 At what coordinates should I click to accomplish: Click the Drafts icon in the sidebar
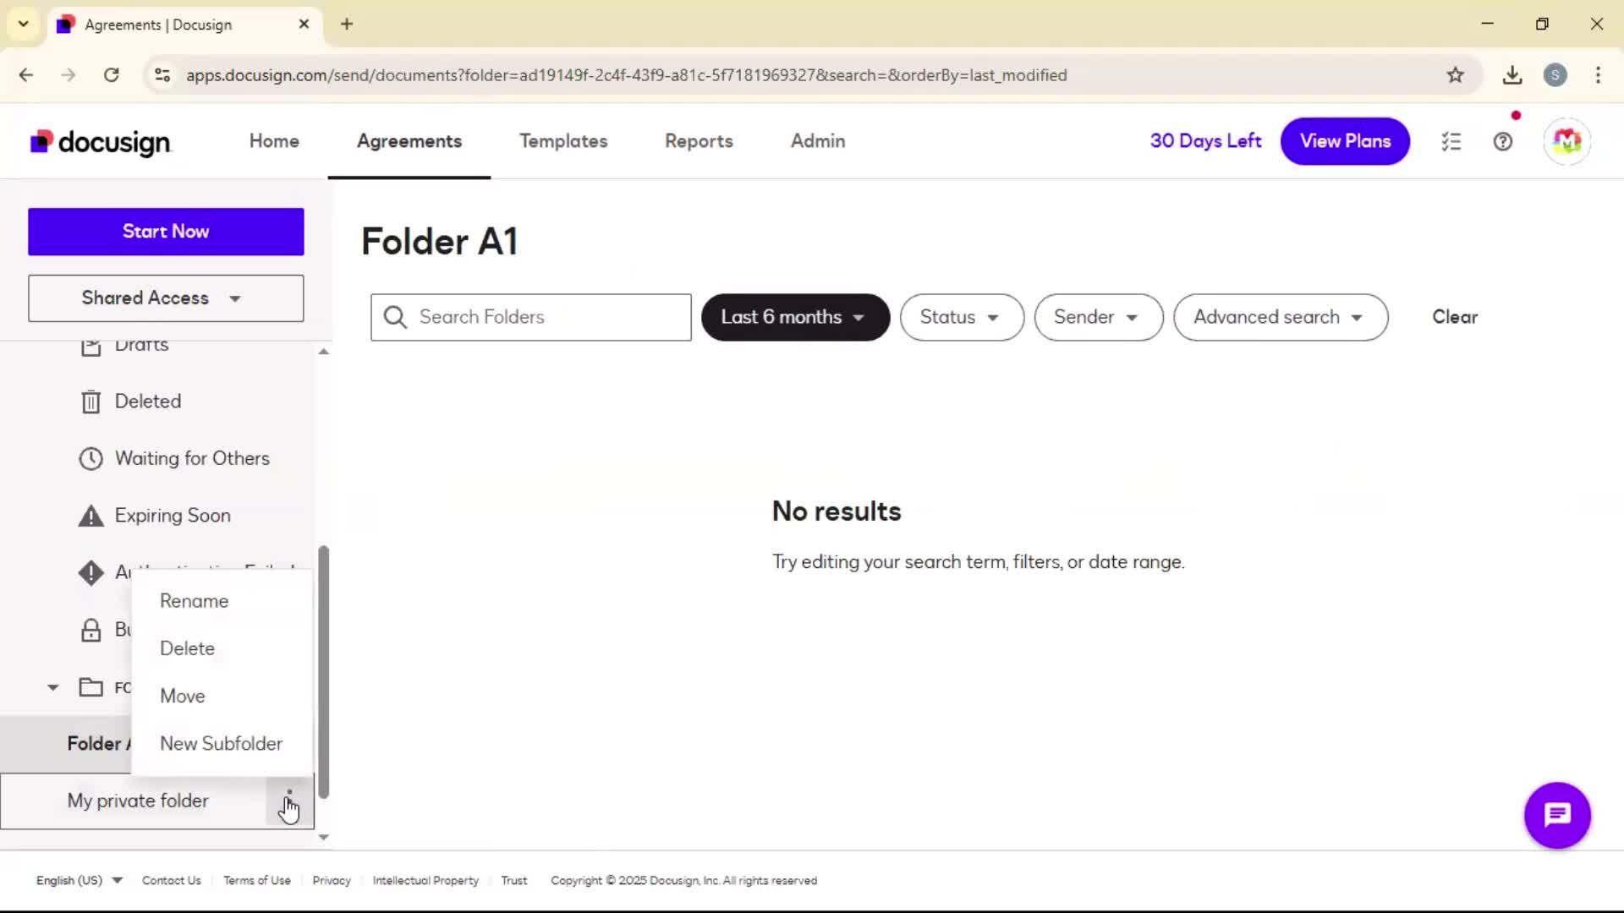click(91, 347)
